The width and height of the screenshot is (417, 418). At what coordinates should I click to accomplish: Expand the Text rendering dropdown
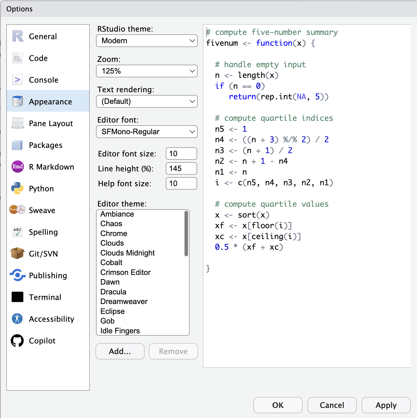(147, 101)
